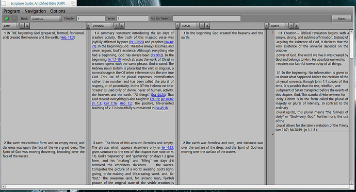
Task: Click the Notes button in the toolbar
Action: click(x=341, y=19)
